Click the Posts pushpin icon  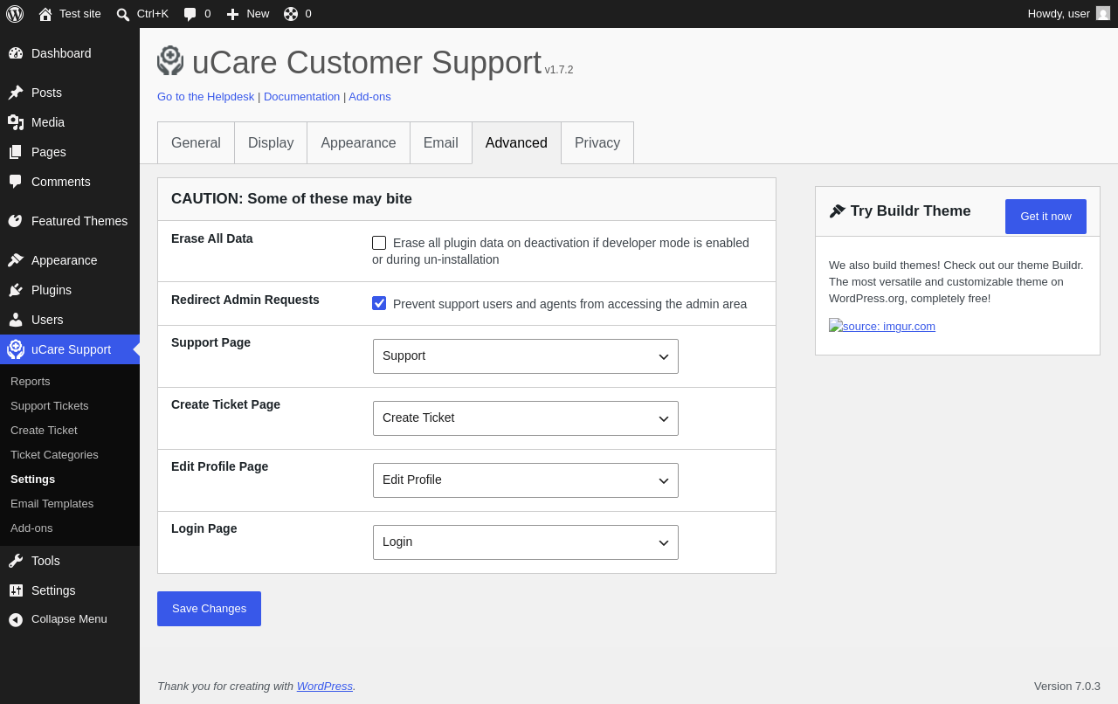[16, 93]
